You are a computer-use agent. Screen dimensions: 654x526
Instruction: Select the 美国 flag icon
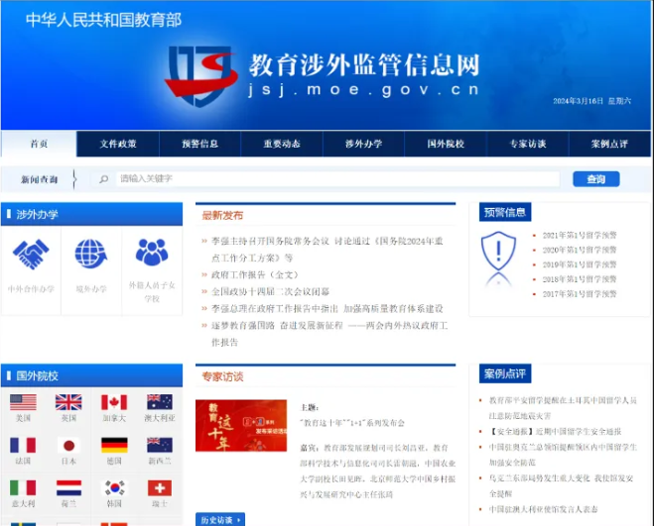tap(23, 402)
